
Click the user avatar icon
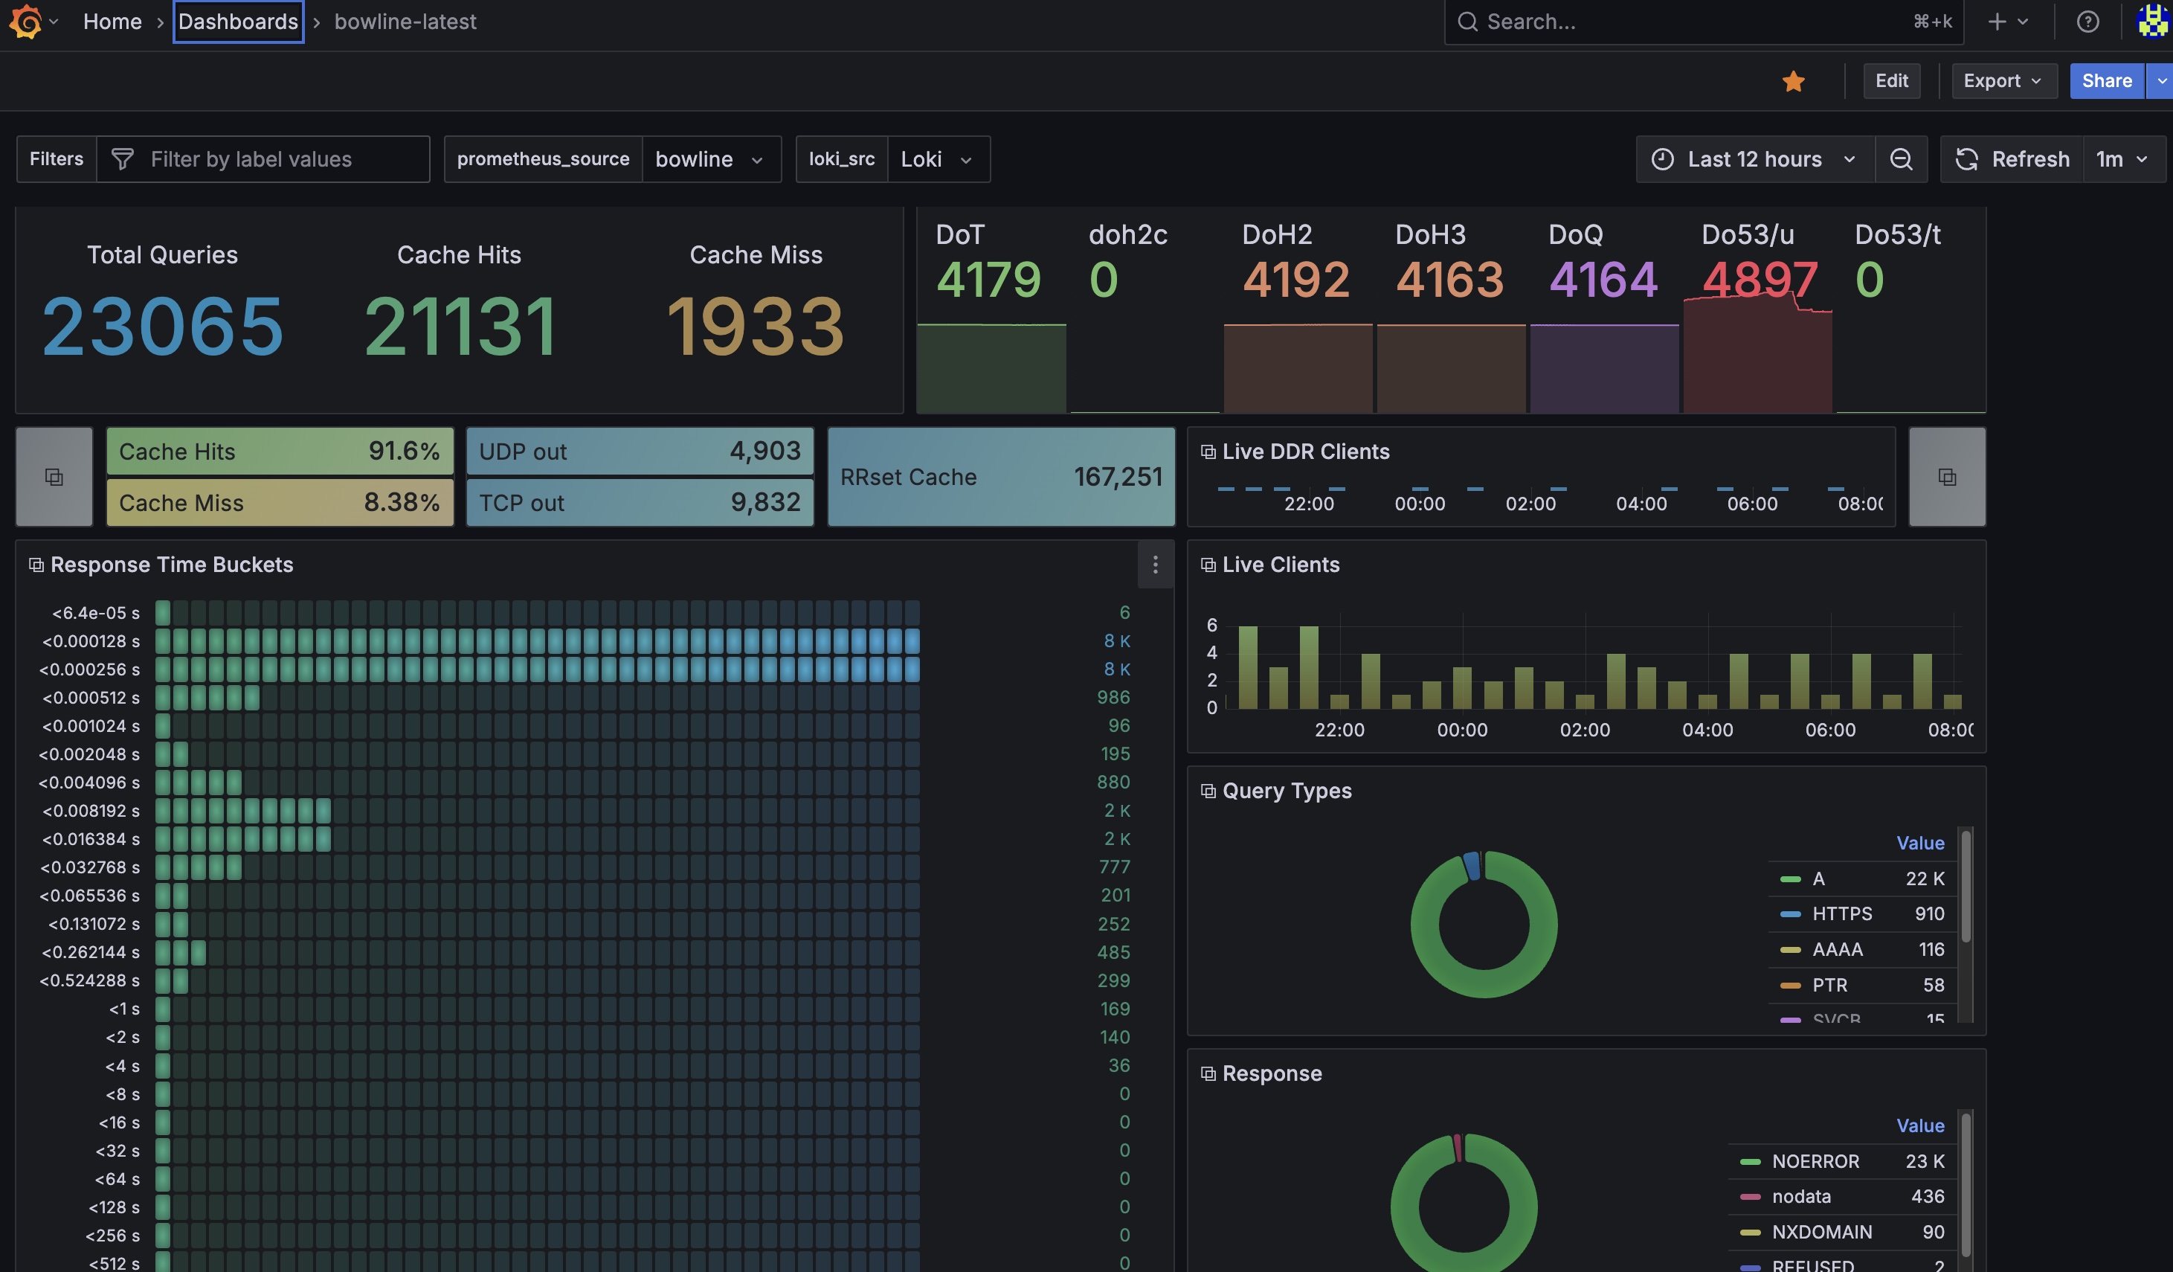click(2154, 22)
